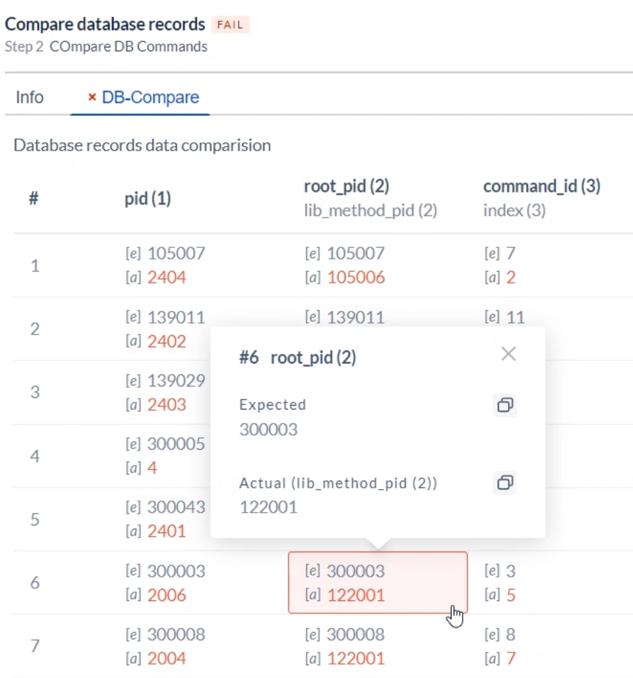Click the Compare database records title

pyautogui.click(x=104, y=24)
